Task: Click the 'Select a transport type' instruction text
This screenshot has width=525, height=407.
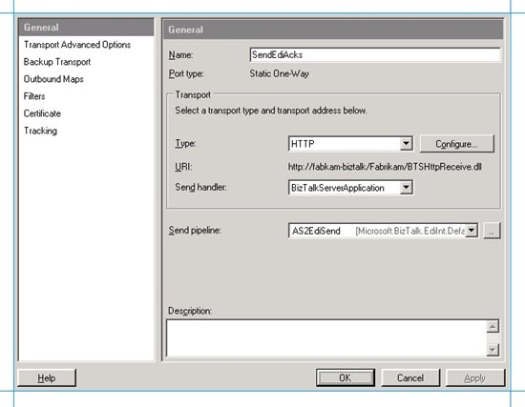Action: [x=271, y=111]
